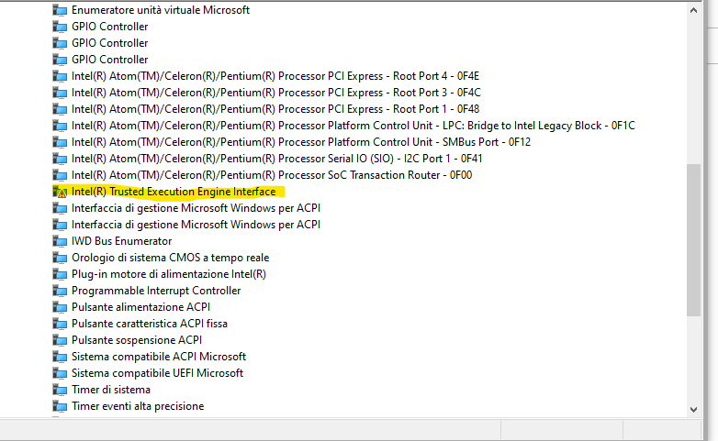Click the scroll down arrow of the device list
The height and width of the screenshot is (441, 718).
click(694, 408)
